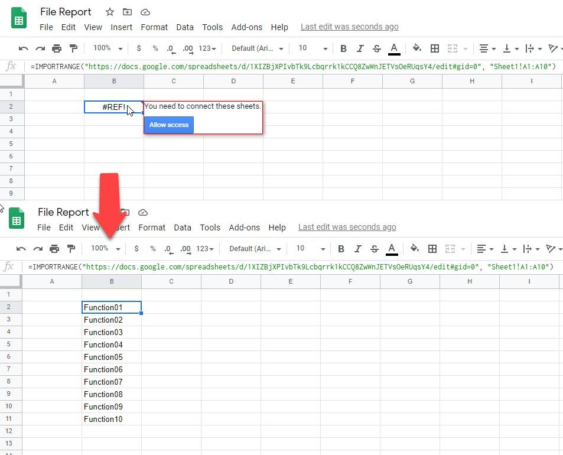Click print icon in lower window toolbar
Viewport: 563px width, 455px height.
[x=54, y=249]
